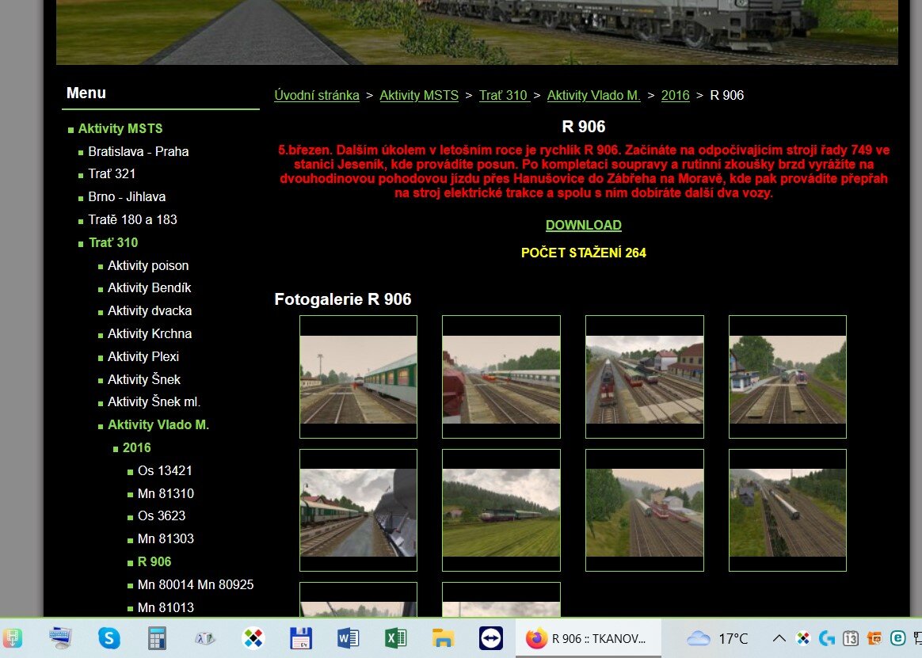Select 2016 in the sidebar menu
Viewport: 922px width, 658px height.
pyautogui.click(x=136, y=447)
